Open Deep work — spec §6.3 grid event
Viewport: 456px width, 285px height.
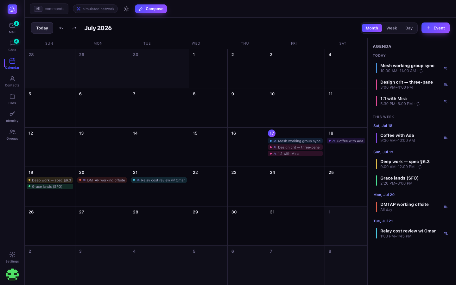(50, 180)
